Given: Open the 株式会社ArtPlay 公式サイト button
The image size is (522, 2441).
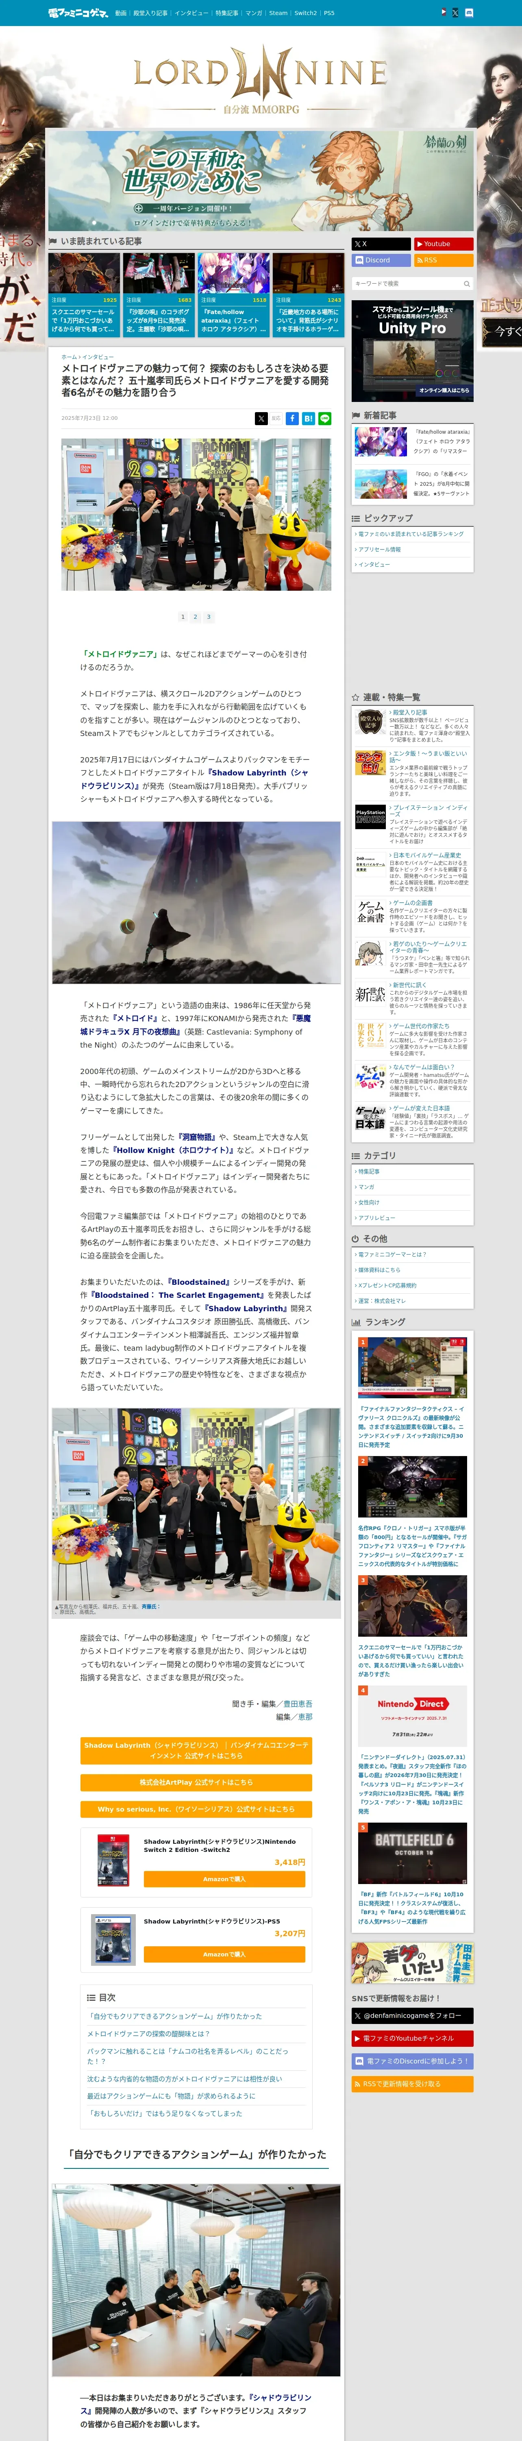Looking at the screenshot, I should pyautogui.click(x=196, y=1782).
